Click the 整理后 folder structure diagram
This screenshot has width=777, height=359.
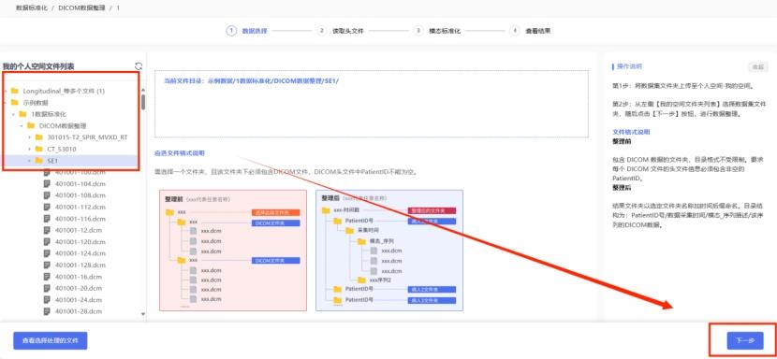pos(389,251)
